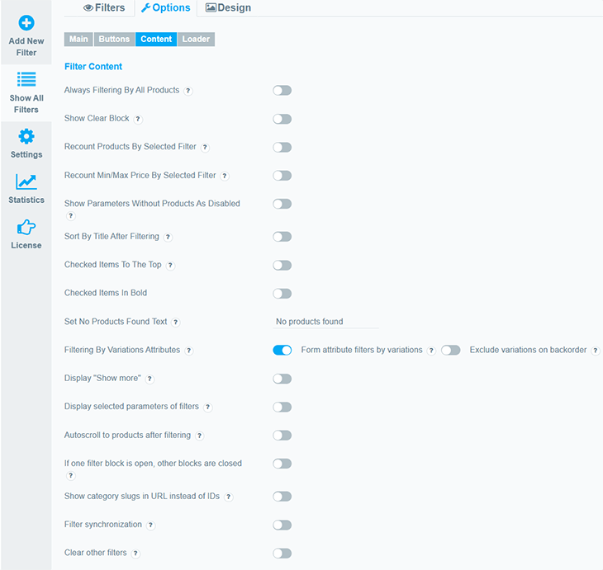Click the Form attribute filters by variations label
This screenshot has height=570, width=603.
click(362, 350)
